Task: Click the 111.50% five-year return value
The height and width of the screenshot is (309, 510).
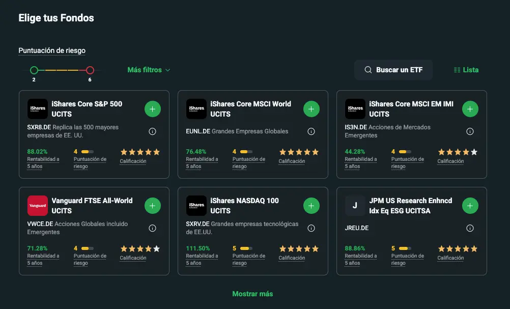Action: click(198, 248)
